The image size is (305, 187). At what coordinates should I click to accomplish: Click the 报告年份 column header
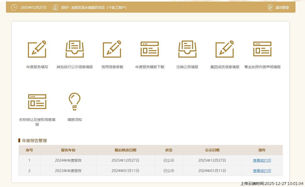(68, 150)
